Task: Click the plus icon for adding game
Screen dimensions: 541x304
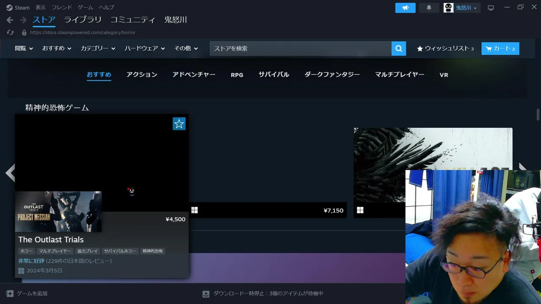Action: coord(10,293)
